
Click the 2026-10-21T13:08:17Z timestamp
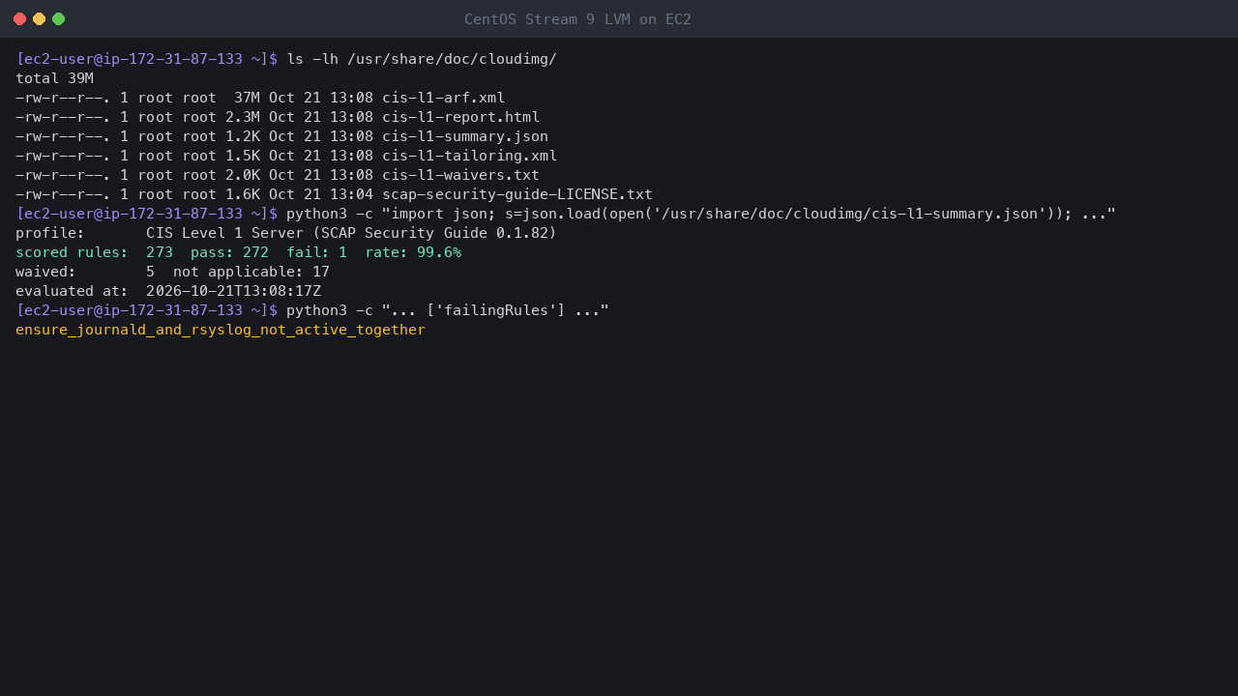click(233, 291)
